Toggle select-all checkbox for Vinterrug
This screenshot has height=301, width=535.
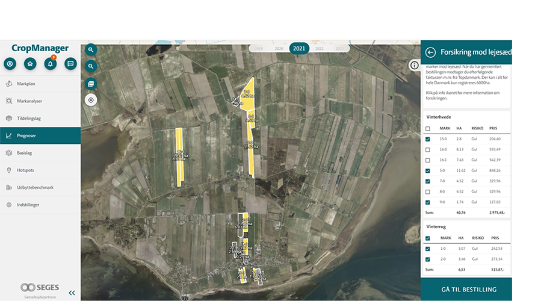(x=428, y=238)
